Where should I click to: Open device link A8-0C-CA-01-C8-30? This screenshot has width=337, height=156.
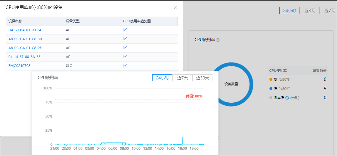[25, 39]
